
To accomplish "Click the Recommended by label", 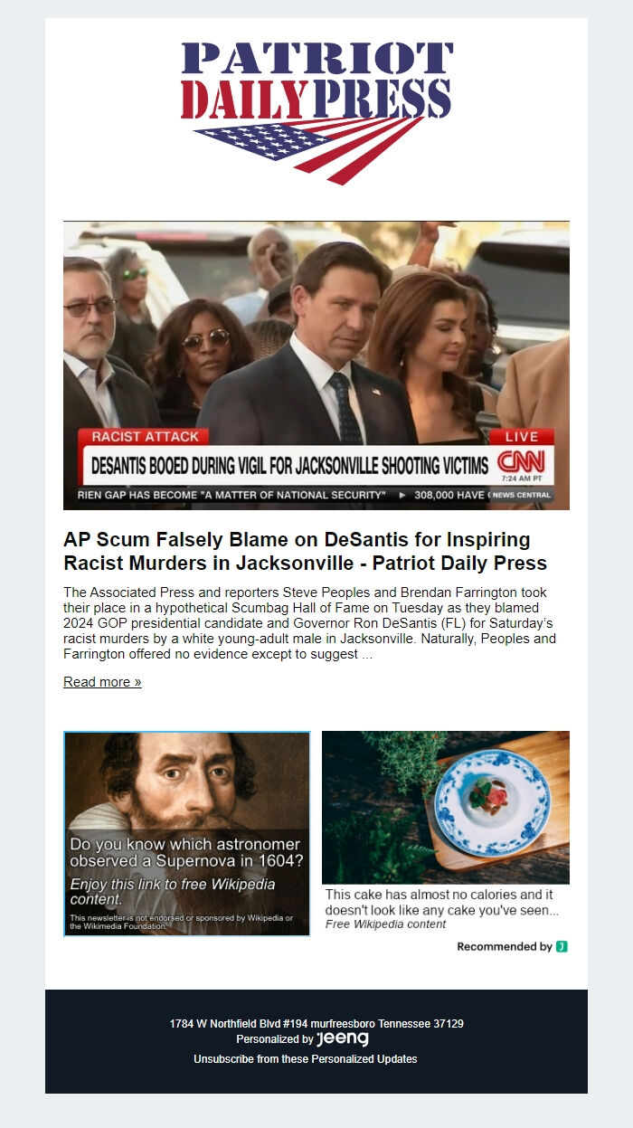I will tap(505, 946).
